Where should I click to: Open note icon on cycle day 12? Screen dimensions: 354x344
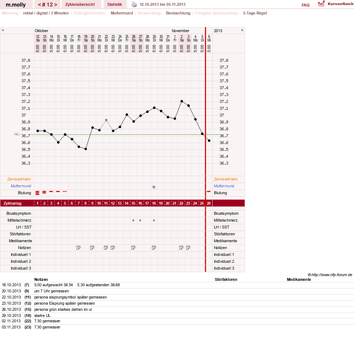click(x=113, y=248)
